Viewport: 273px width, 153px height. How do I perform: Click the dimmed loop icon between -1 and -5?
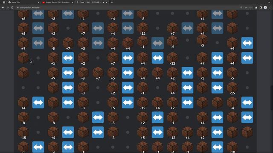click(x=157, y=43)
